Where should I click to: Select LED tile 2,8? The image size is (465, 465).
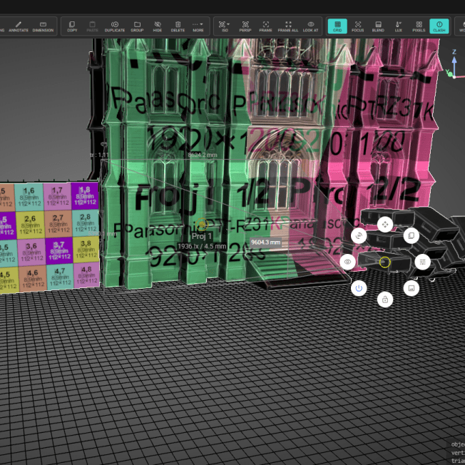point(86,223)
